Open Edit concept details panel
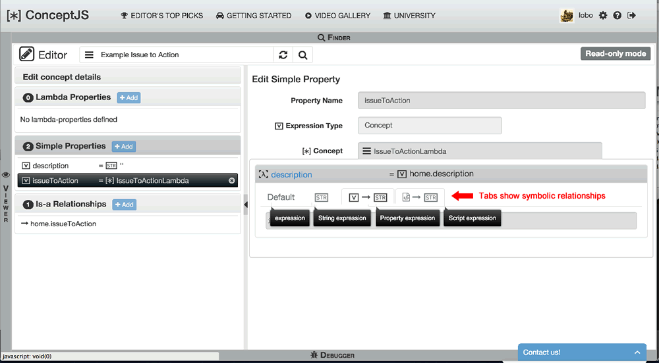 click(128, 77)
